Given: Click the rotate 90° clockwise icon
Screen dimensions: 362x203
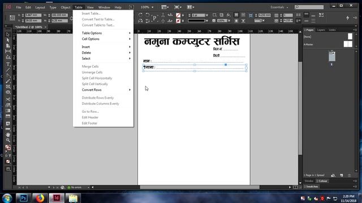Looking at the screenshot, I should pyautogui.click(x=140, y=15).
